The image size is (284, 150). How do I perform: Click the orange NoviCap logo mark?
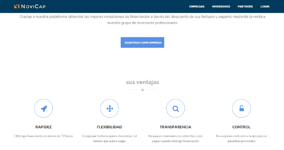[17, 6]
